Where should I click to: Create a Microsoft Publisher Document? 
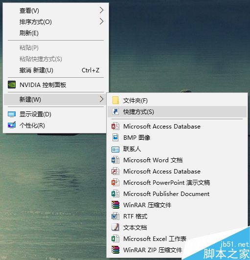point(177,194)
